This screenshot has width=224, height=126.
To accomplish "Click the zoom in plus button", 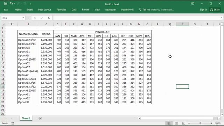I will click(x=211, y=123).
